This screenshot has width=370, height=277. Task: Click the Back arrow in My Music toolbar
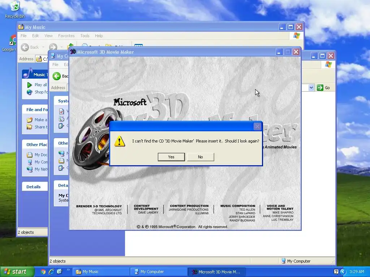click(25, 47)
